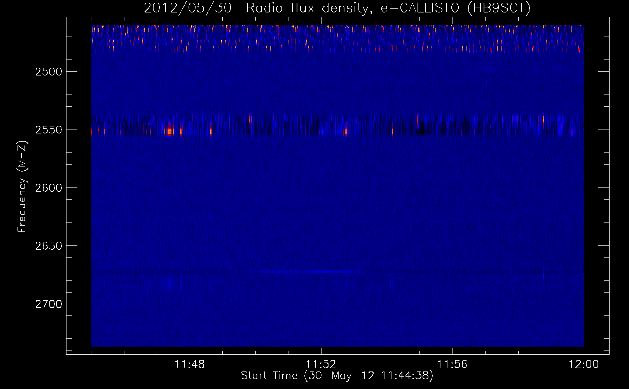Click the 12:00 time tick label
This screenshot has height=389, width=629.
point(584,364)
